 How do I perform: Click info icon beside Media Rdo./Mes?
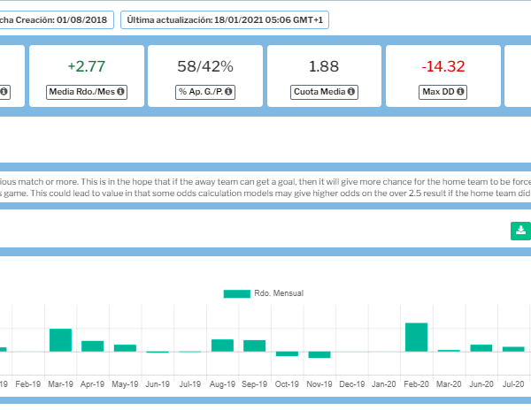pos(120,92)
